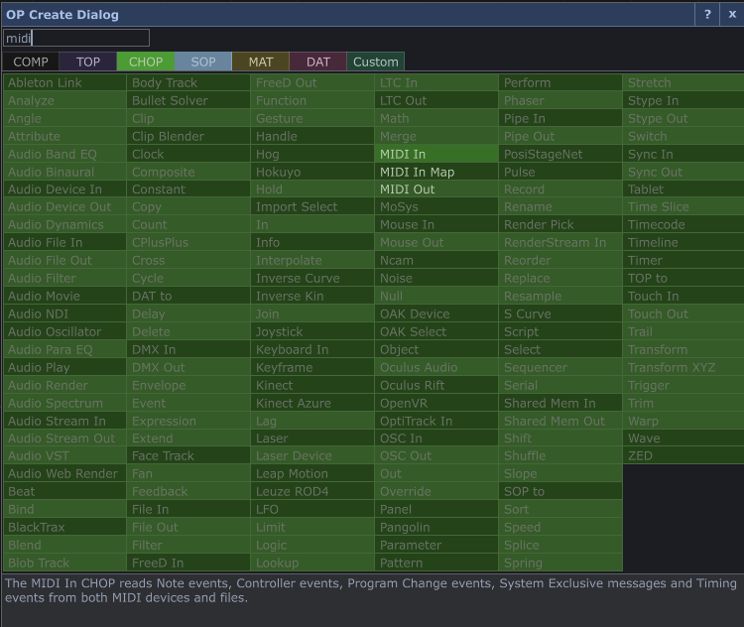The height and width of the screenshot is (627, 744).
Task: Select the Constant operator
Action: click(188, 189)
